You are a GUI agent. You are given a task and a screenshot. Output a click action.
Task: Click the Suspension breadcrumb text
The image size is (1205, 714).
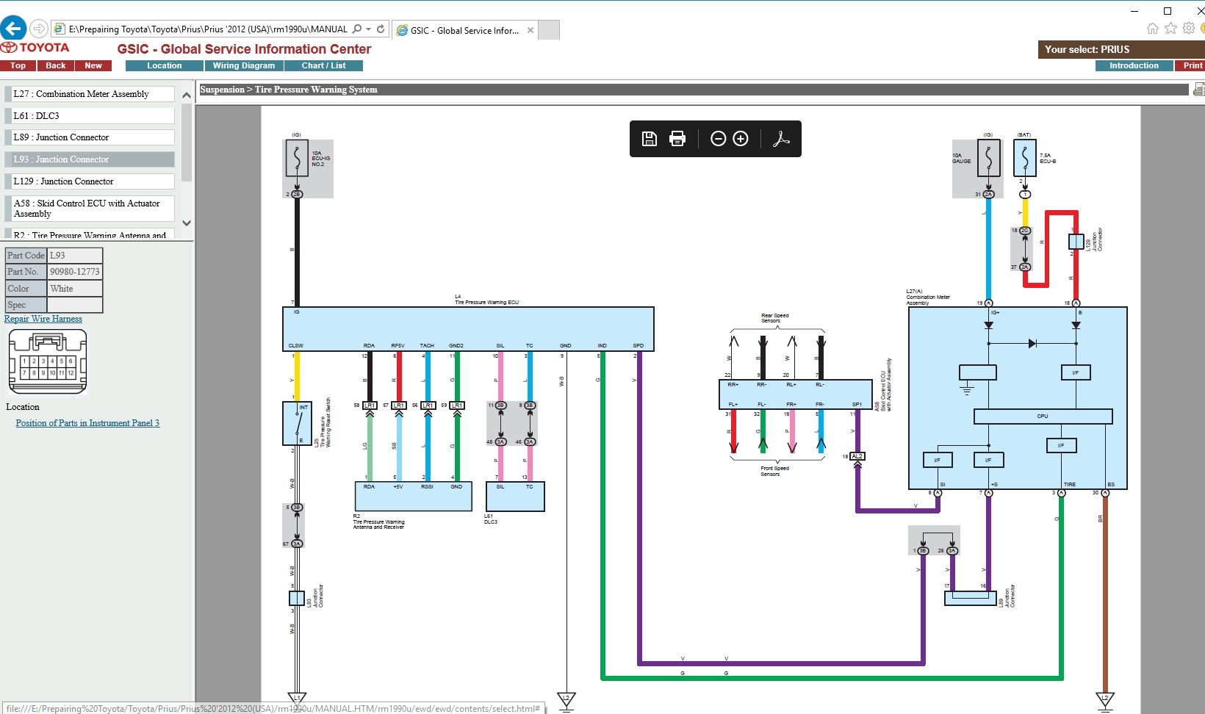click(222, 90)
